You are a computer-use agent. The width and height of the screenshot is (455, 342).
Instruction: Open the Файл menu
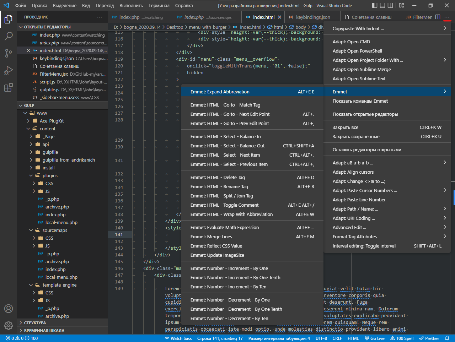(x=21, y=5)
